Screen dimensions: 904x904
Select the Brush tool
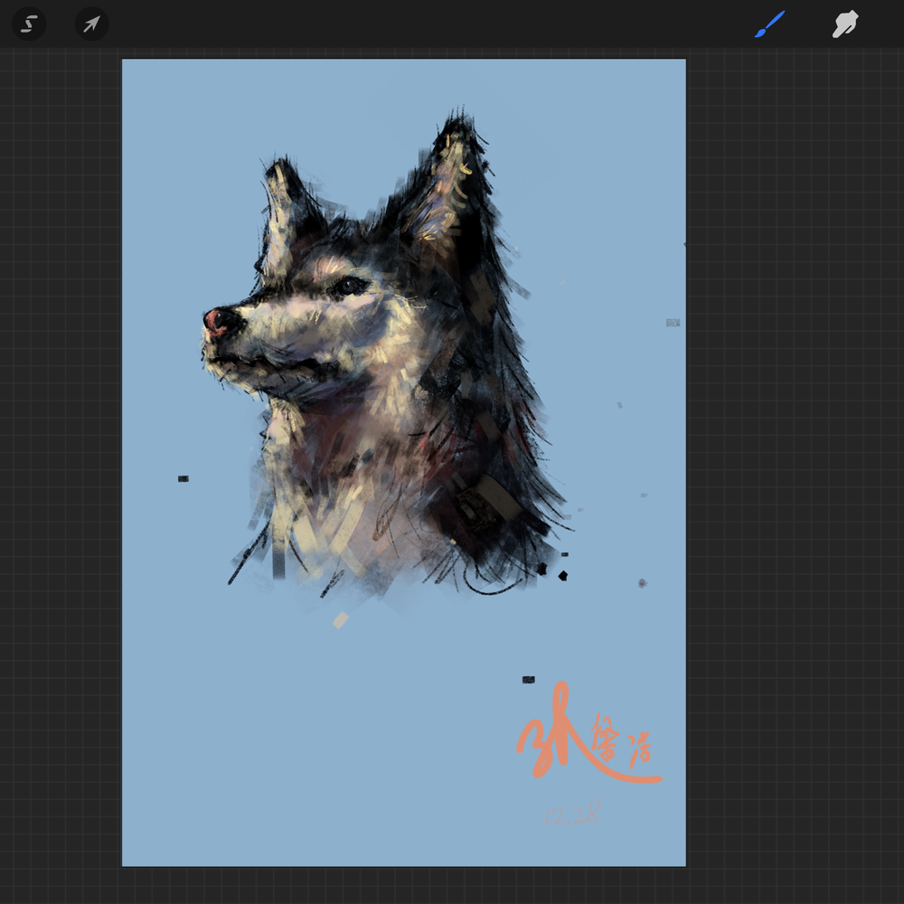coord(769,24)
